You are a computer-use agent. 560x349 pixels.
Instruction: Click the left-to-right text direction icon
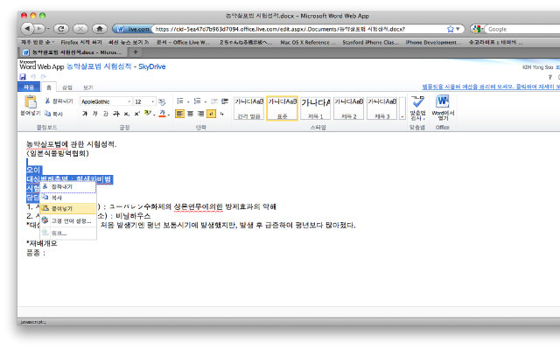click(212, 114)
